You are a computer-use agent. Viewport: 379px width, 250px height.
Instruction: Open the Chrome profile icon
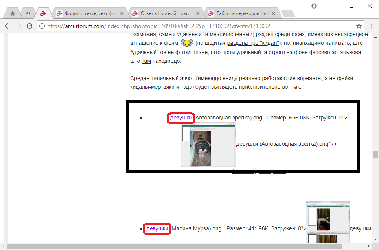coord(314,6)
